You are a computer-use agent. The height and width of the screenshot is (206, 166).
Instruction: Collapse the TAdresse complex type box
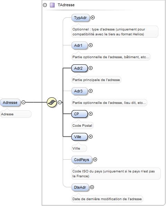(x=45, y=5)
